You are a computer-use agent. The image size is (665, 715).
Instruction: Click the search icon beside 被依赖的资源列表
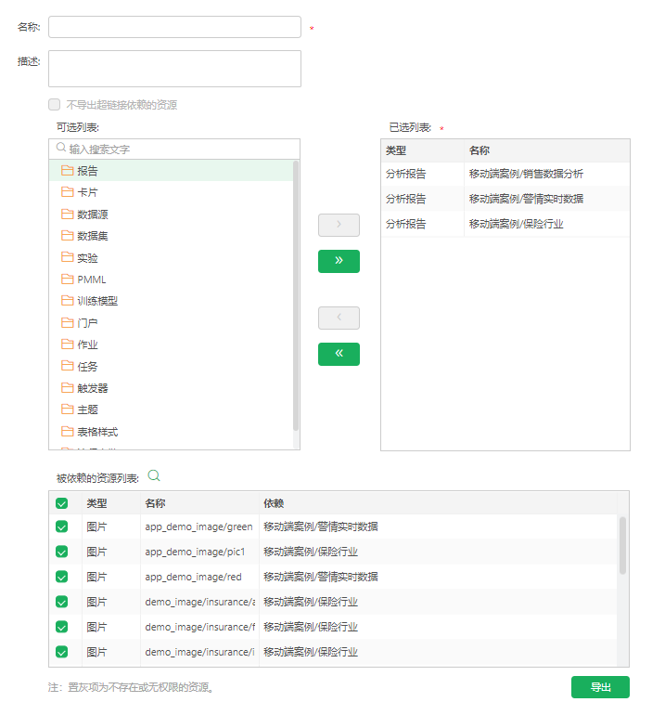(x=155, y=475)
